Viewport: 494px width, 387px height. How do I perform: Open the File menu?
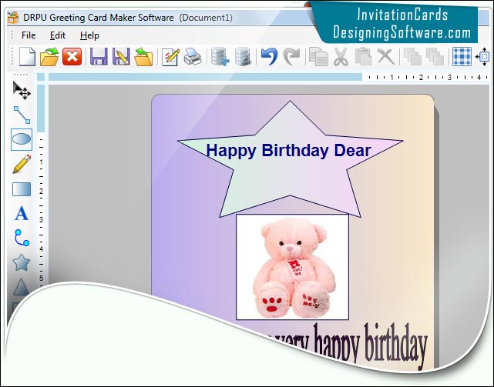pyautogui.click(x=29, y=35)
